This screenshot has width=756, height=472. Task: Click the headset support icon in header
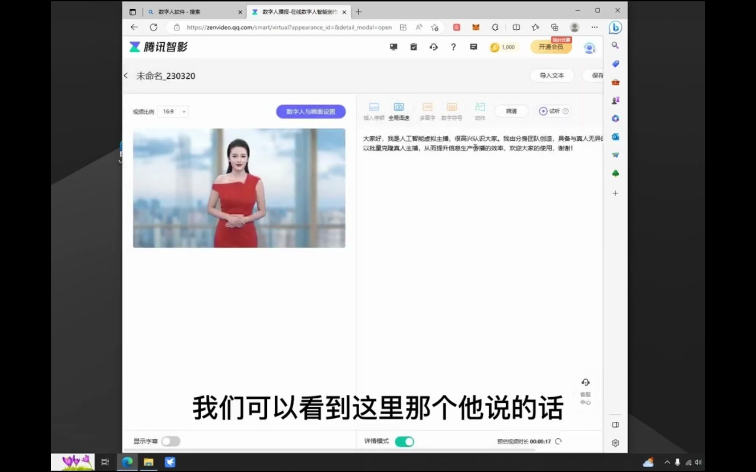tap(434, 47)
